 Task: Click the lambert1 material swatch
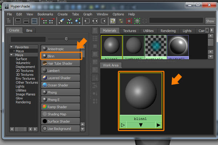point(134,47)
